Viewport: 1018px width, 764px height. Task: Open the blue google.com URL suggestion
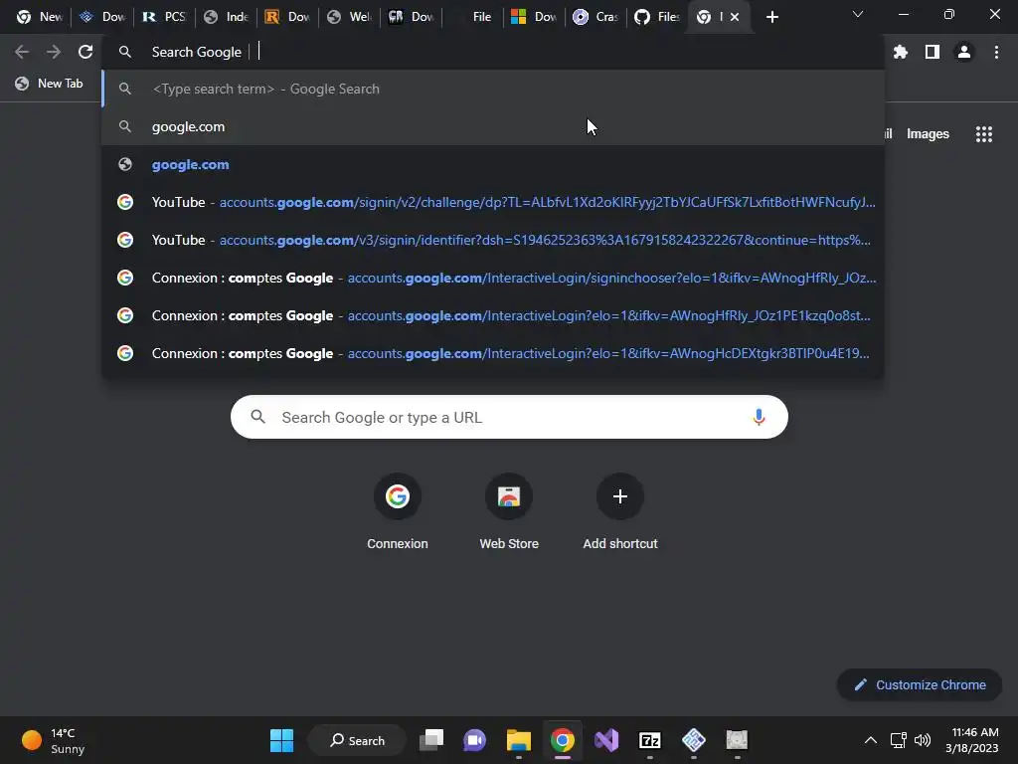(493, 164)
